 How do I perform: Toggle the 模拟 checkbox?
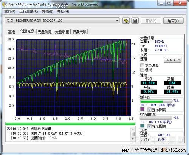coord(142,70)
